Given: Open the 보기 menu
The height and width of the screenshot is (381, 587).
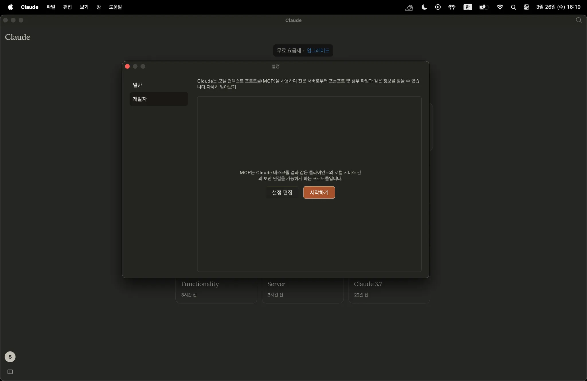Looking at the screenshot, I should click(x=84, y=7).
